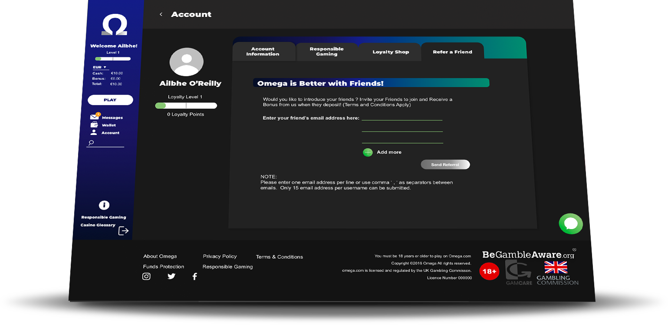Click the Loyalty Level 1 progress bar

[x=186, y=105]
